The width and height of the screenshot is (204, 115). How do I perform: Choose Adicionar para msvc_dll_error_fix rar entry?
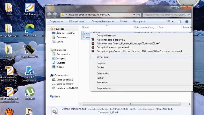click(x=128, y=43)
